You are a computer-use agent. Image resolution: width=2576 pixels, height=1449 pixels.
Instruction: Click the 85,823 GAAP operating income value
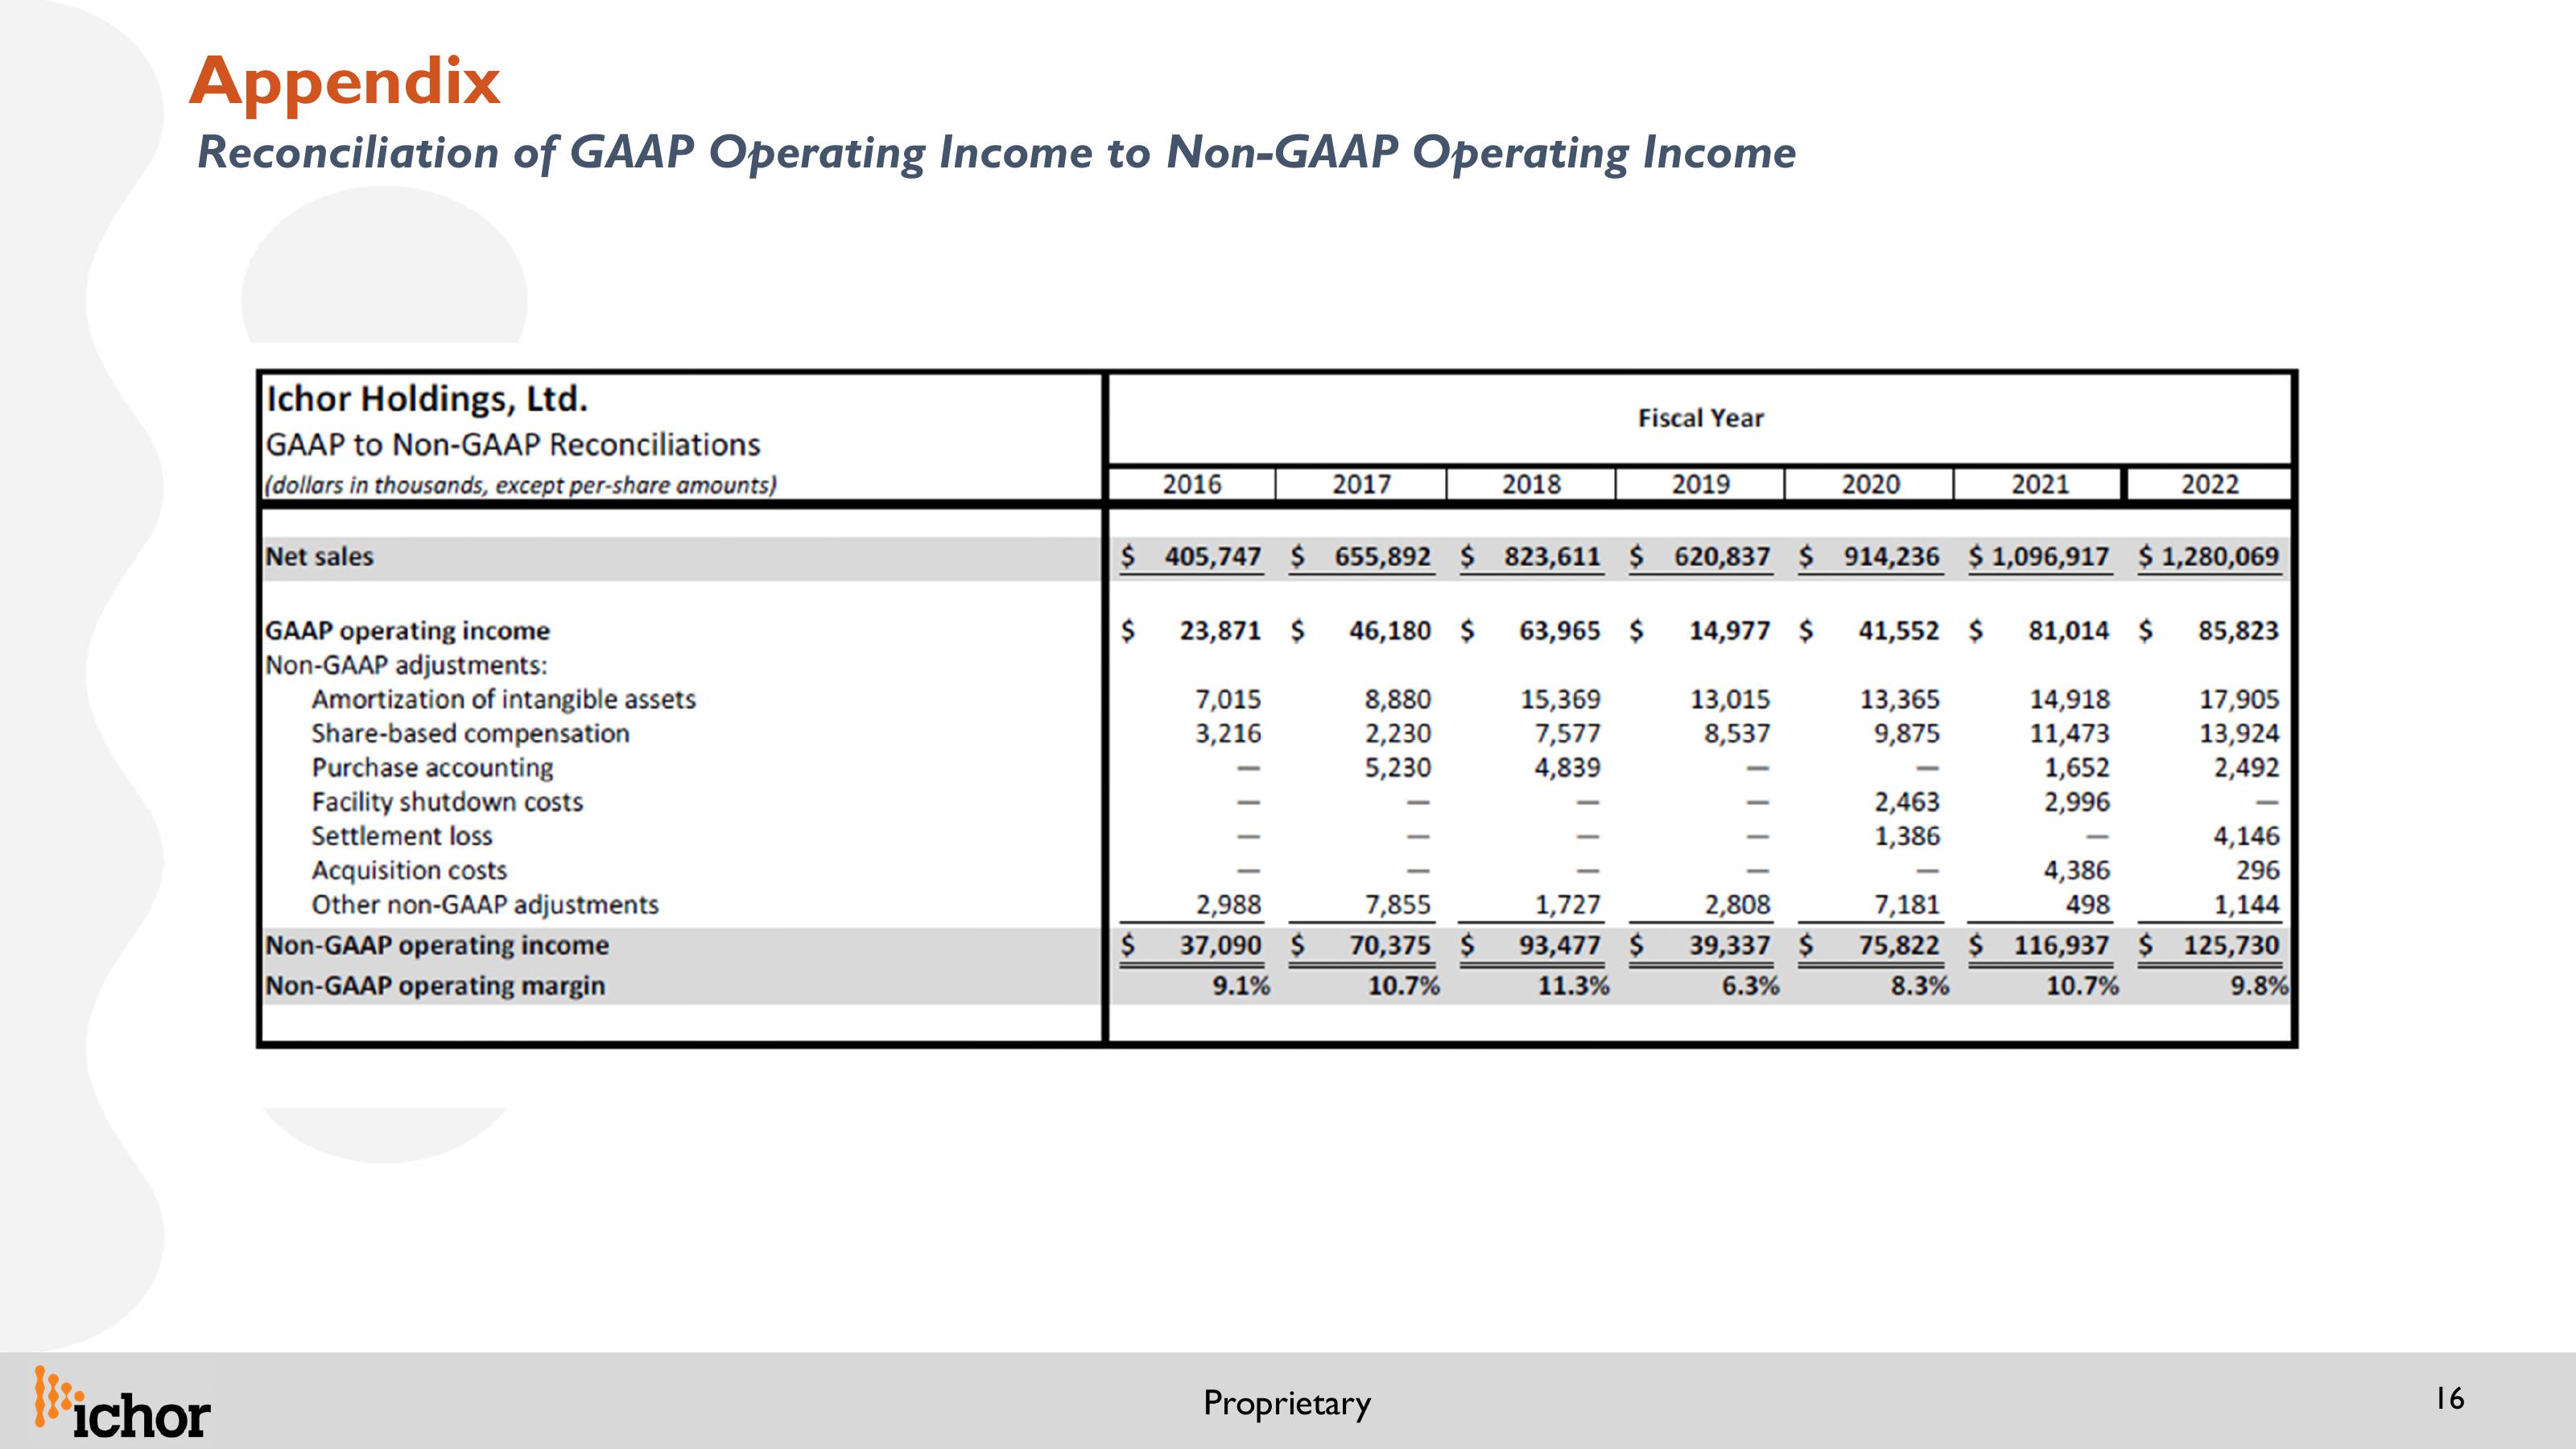point(2239,631)
